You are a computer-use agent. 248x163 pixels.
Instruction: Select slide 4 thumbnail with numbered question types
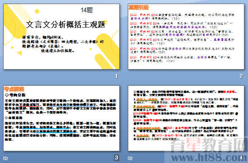point(186,118)
